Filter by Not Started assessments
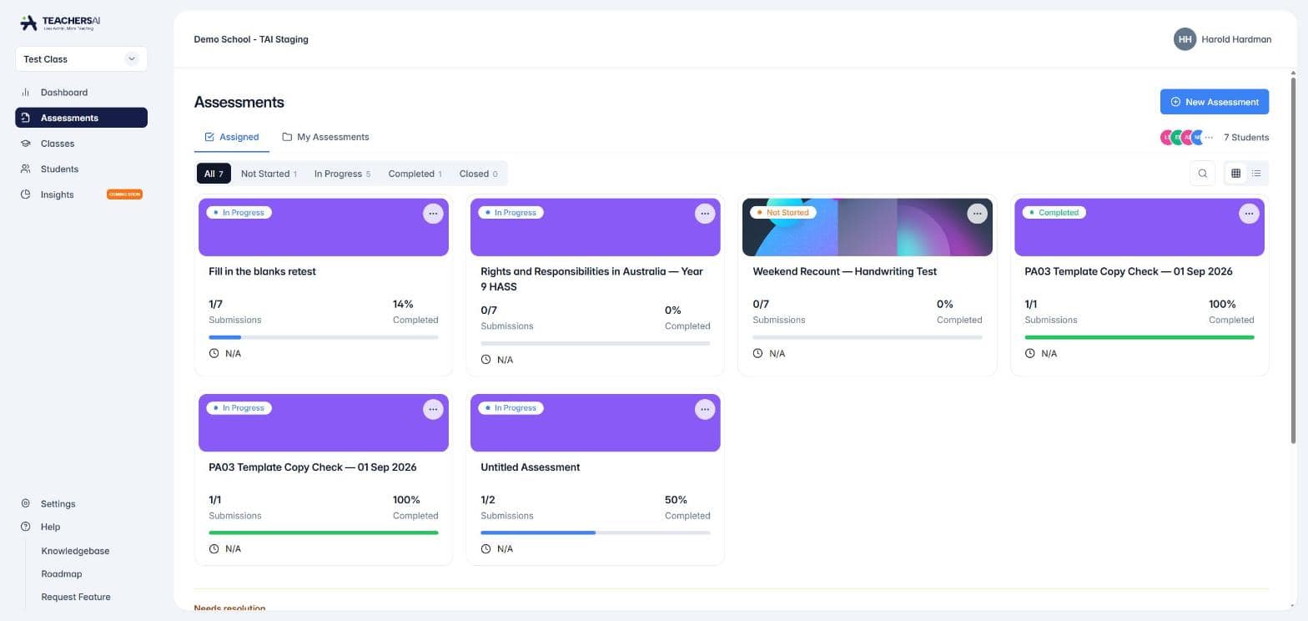This screenshot has width=1308, height=621. [x=269, y=174]
